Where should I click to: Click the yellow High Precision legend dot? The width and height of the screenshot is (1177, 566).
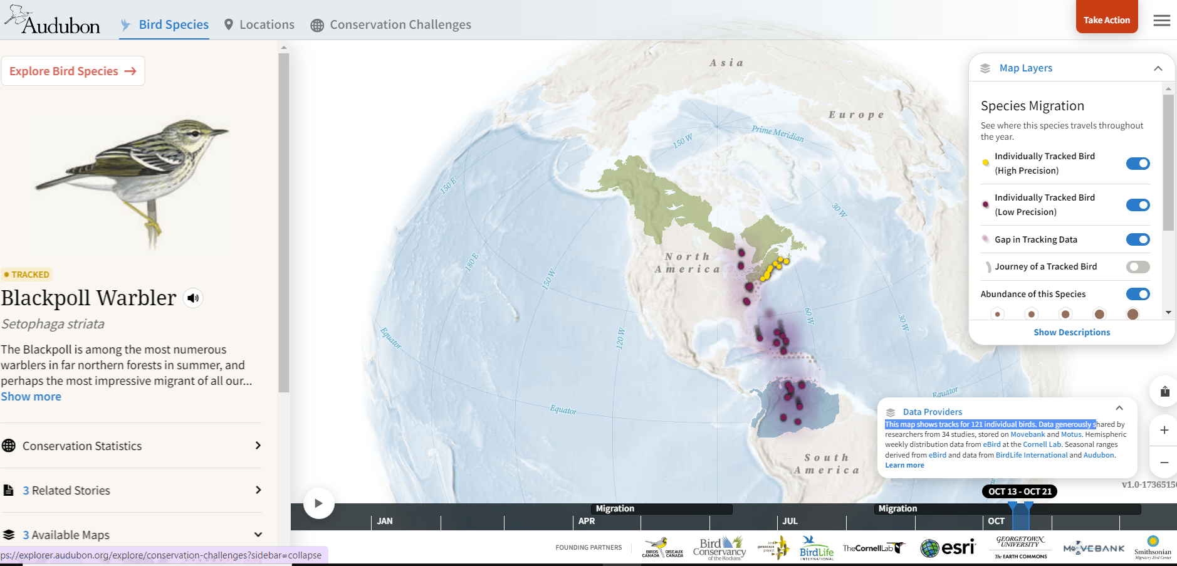point(985,163)
